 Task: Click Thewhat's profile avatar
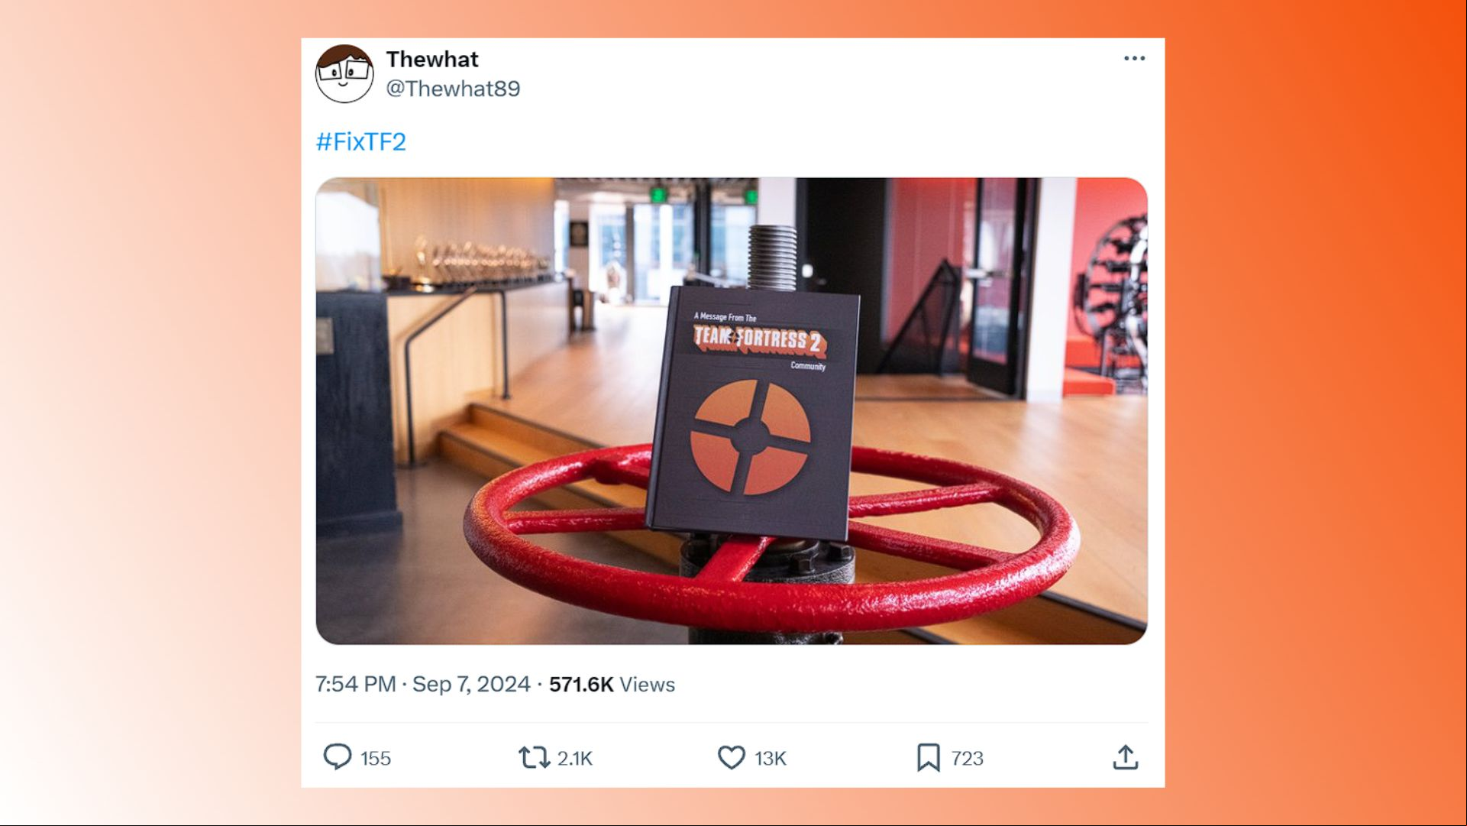344,73
